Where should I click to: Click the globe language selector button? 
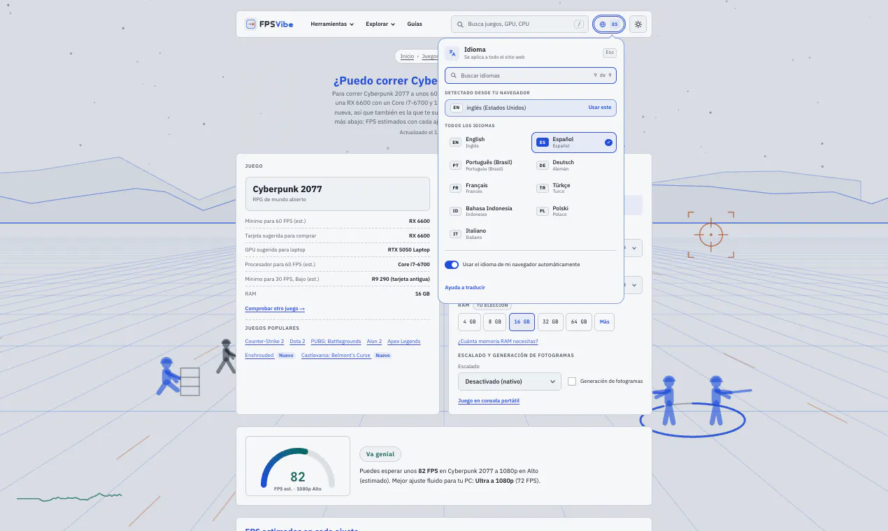coord(609,24)
